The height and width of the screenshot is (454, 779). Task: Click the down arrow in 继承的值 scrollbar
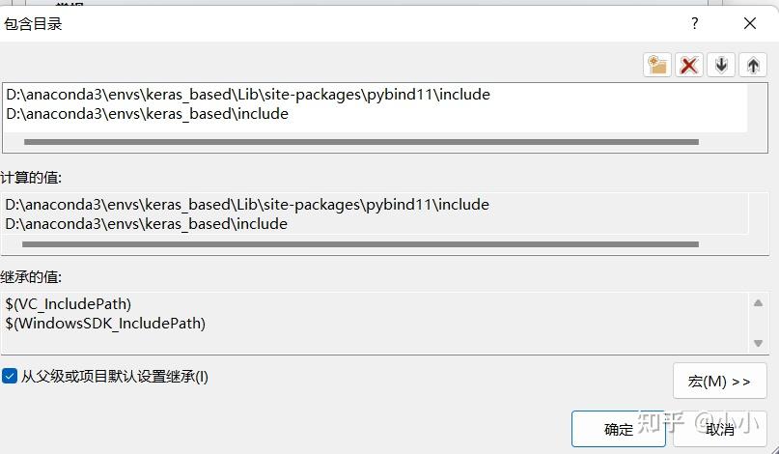point(758,343)
